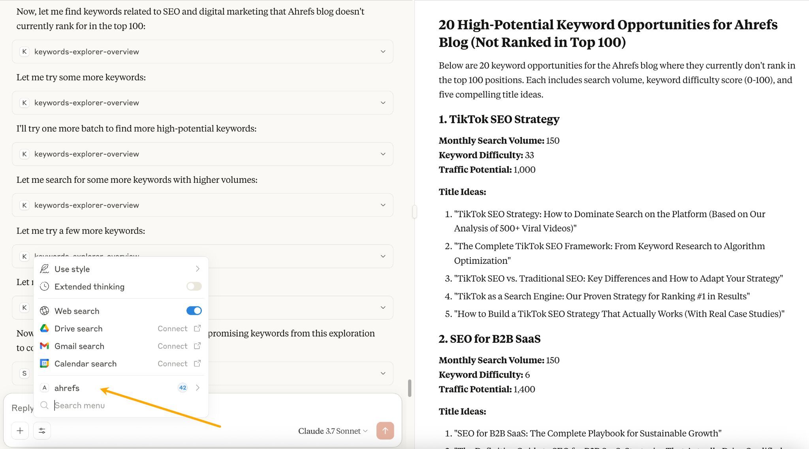
Task: Expand the ahrefs menu item chevron
Action: pyautogui.click(x=198, y=388)
